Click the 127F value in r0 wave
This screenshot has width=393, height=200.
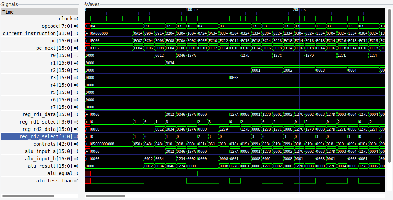[374, 55]
